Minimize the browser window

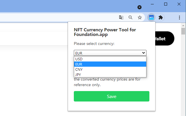(152, 4)
